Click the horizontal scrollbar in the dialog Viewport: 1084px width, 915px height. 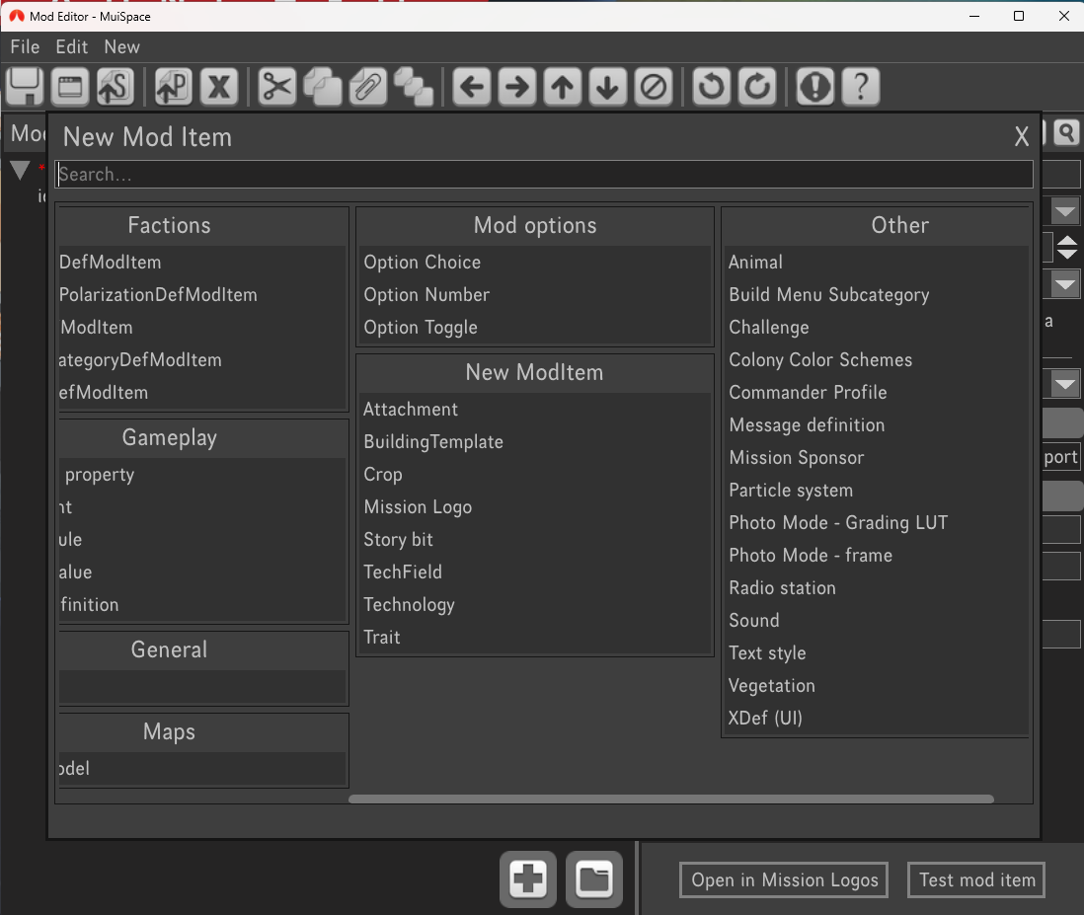671,799
